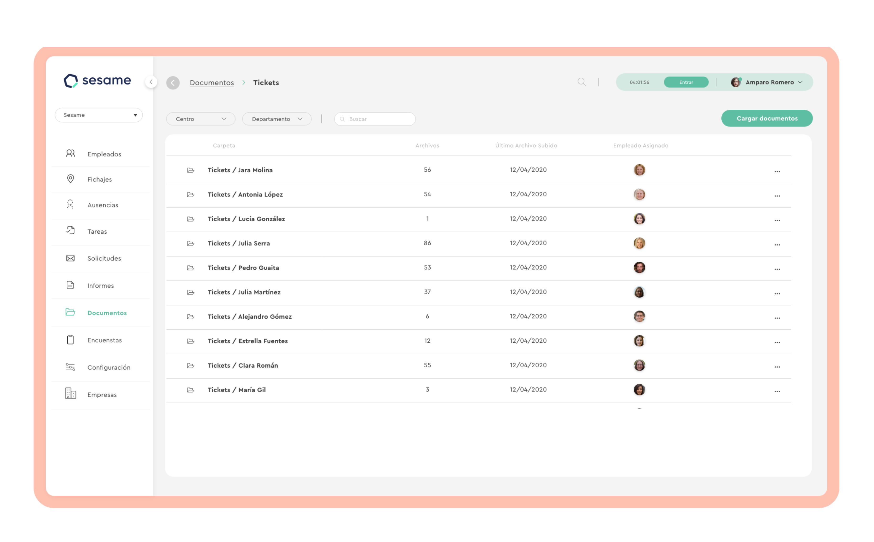Open three-dot options for María Gil row

[777, 391]
